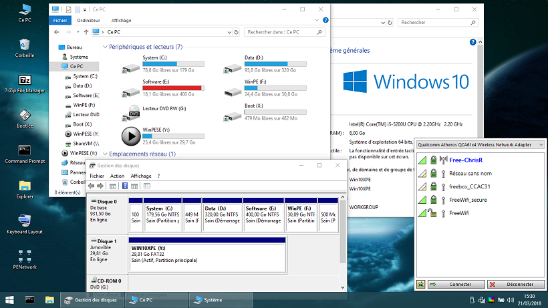This screenshot has width=548, height=308.
Task: Open the WinPESE (Y:) drive icon
Action: [131, 136]
